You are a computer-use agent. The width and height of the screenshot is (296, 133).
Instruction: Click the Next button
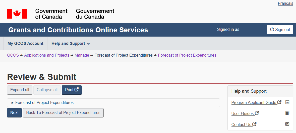click(14, 113)
